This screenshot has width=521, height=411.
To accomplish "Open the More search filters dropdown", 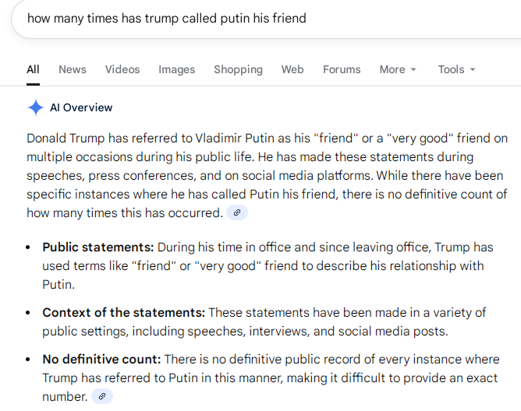I will pos(398,69).
